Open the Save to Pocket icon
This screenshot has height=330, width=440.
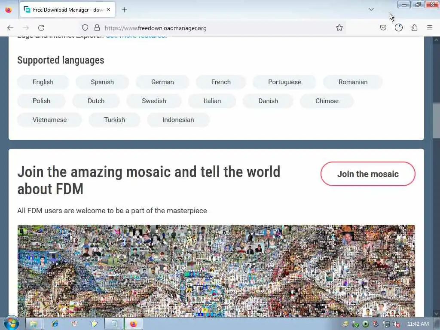pos(383,27)
